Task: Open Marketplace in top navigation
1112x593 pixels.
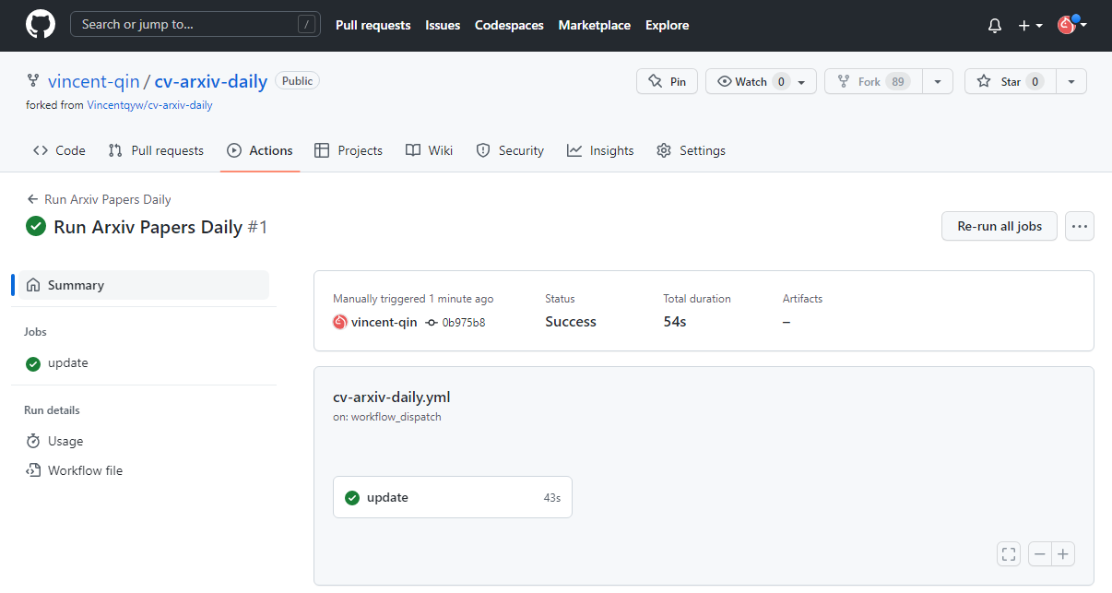Action: [x=595, y=25]
